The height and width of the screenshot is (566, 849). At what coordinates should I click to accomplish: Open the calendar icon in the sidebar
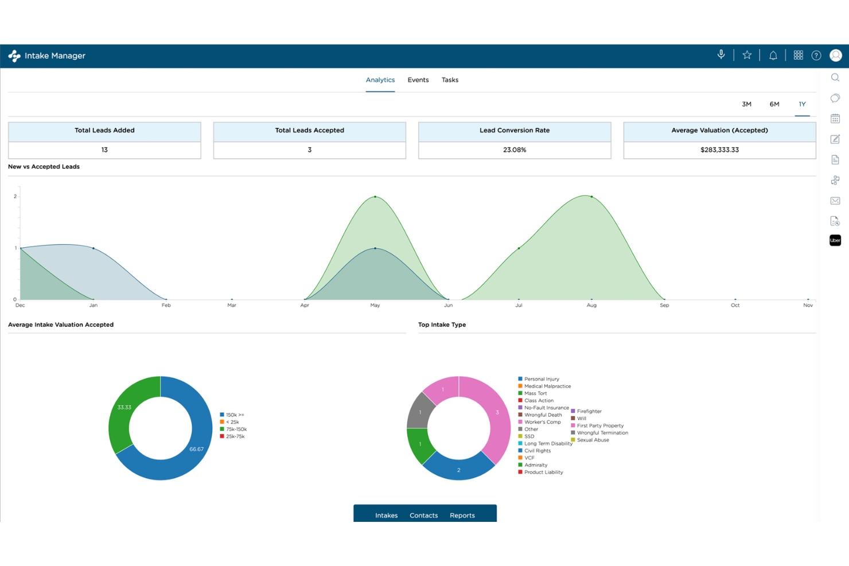[835, 118]
